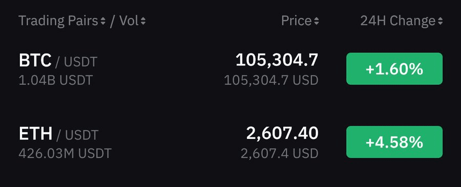Sort by Price arrow icon
Viewport: 461px width, 187px height.
pyautogui.click(x=316, y=21)
